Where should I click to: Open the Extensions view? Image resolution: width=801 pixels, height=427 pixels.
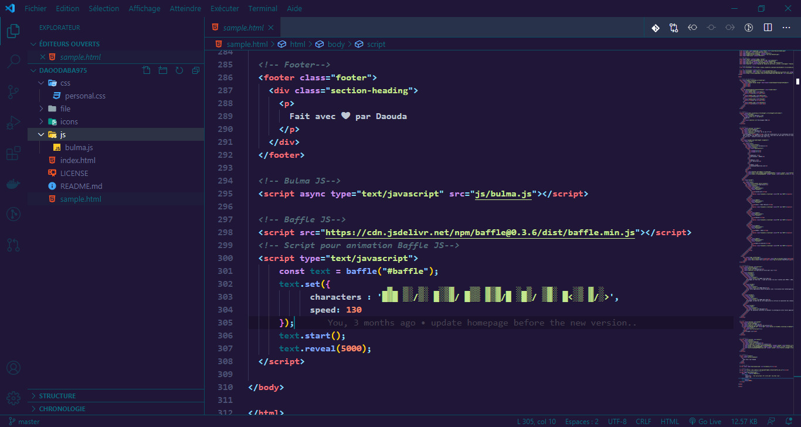click(x=13, y=154)
